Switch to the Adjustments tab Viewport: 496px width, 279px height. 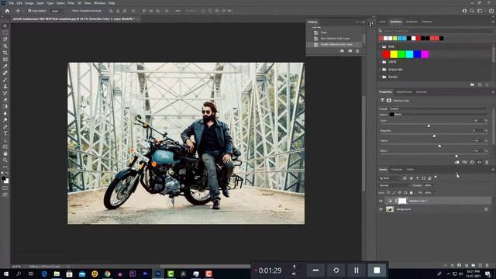[x=404, y=91]
